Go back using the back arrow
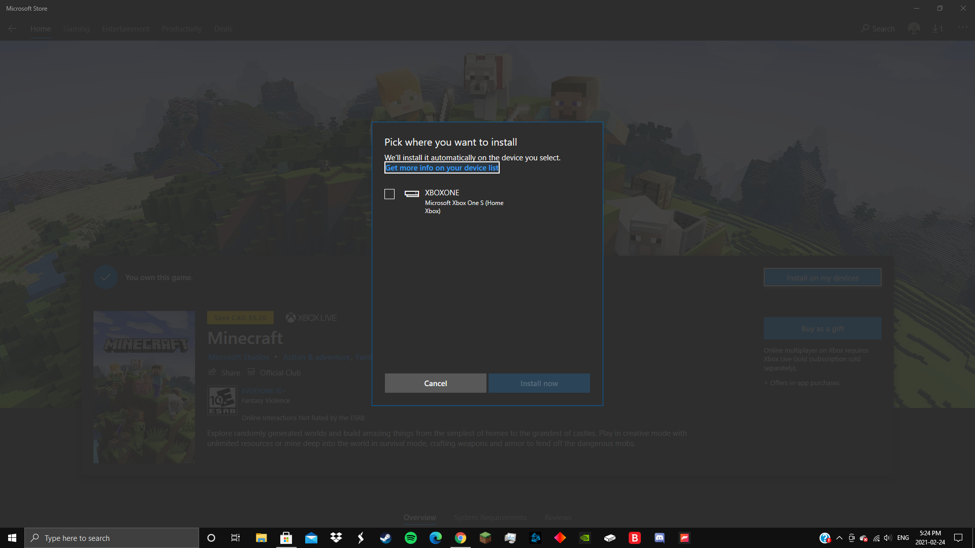This screenshot has height=548, width=975. click(12, 29)
